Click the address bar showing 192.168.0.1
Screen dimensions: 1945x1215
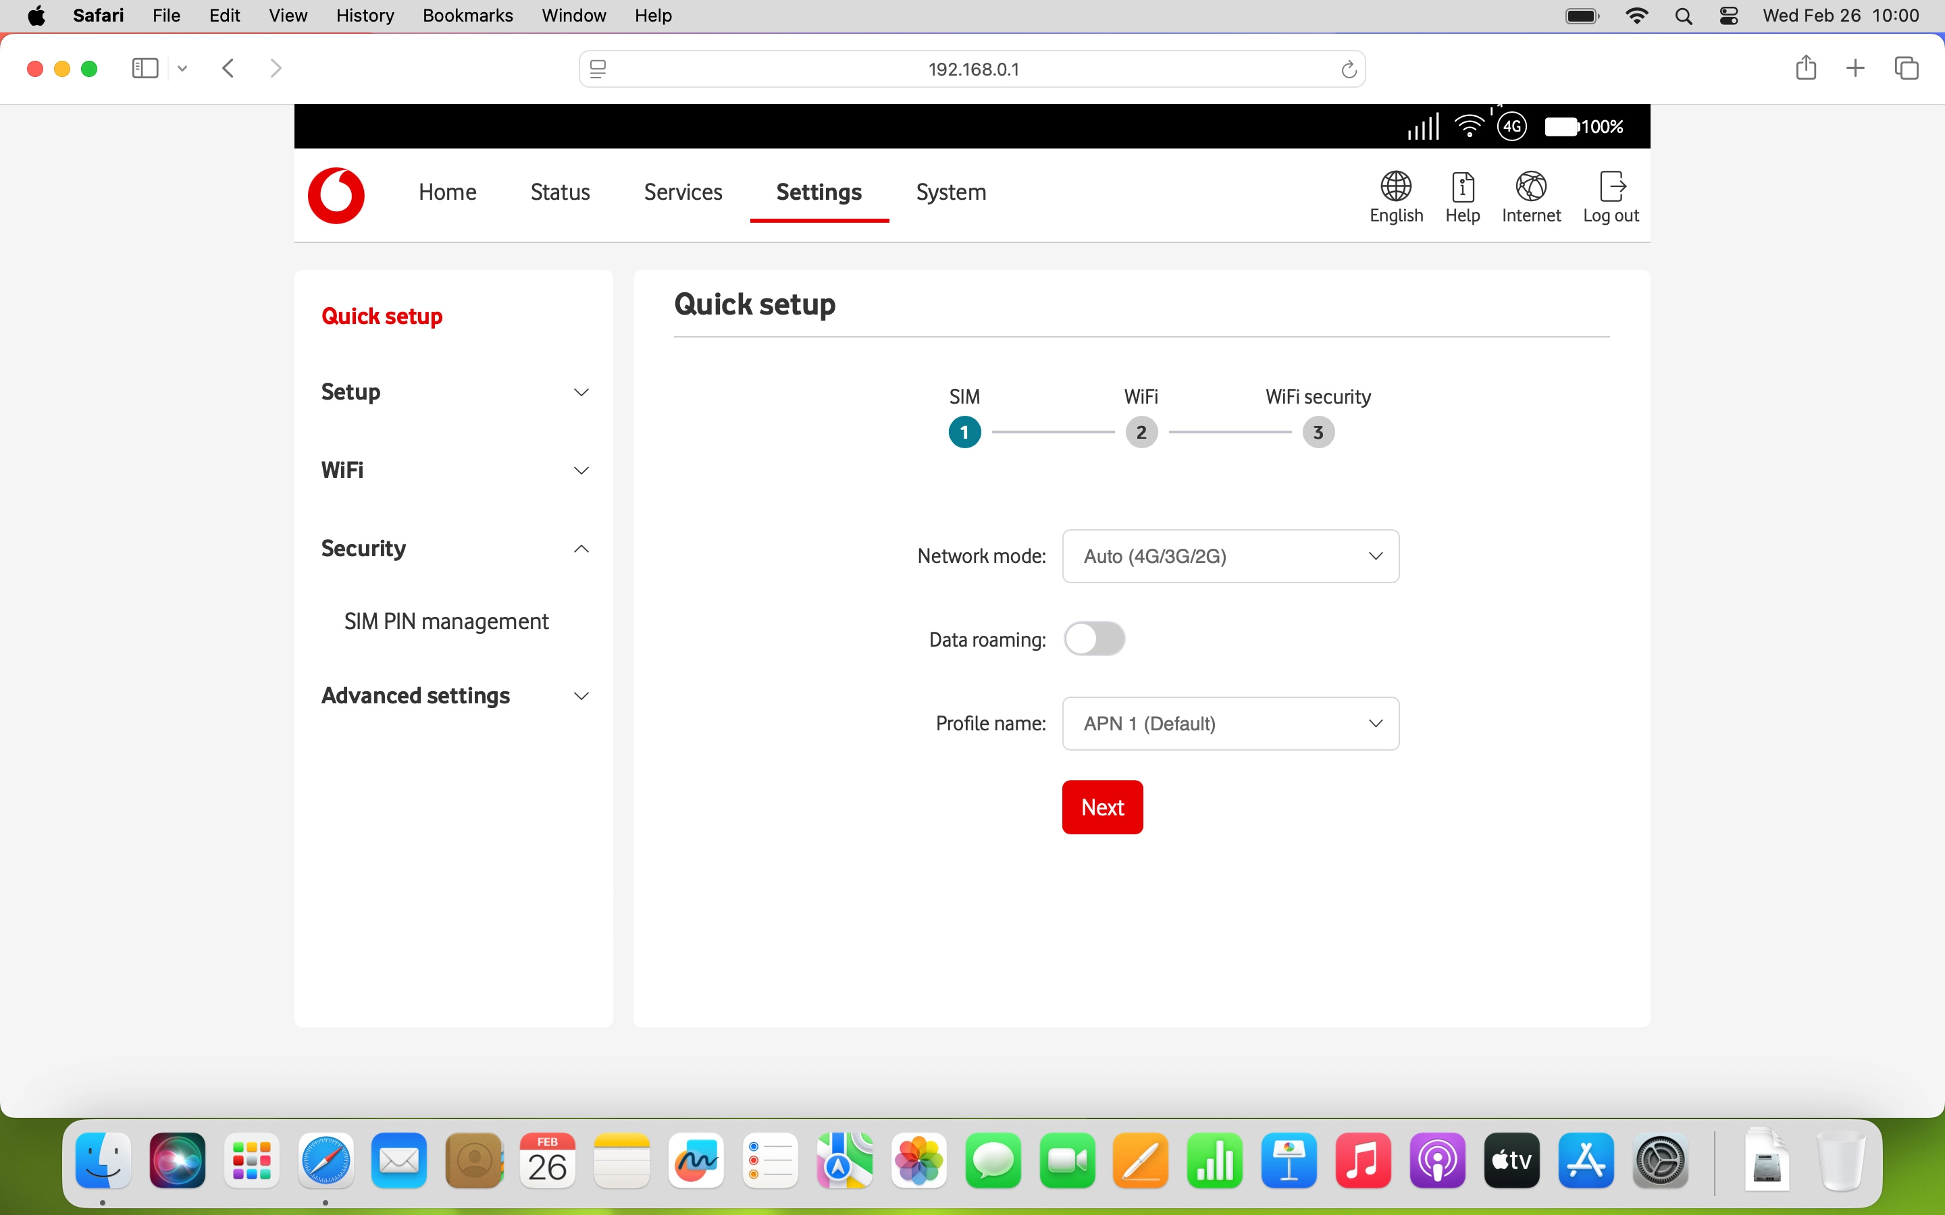click(972, 68)
